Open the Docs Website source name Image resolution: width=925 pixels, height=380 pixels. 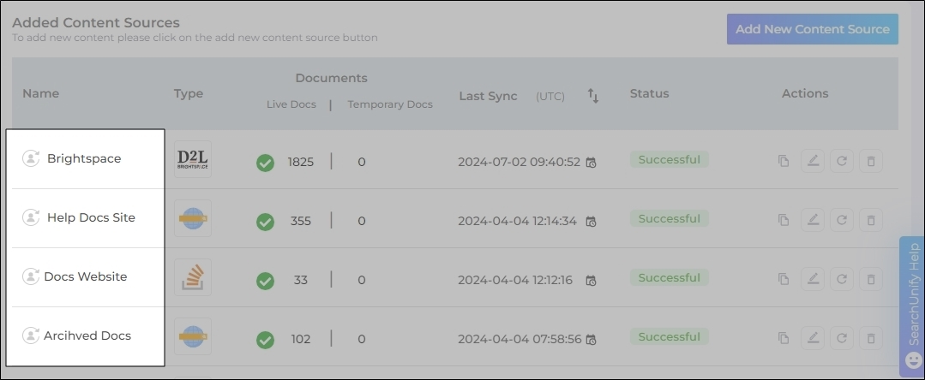(85, 276)
